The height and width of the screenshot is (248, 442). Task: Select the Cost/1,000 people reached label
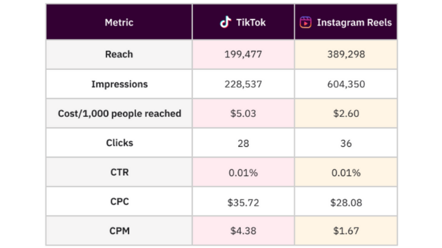point(119,113)
